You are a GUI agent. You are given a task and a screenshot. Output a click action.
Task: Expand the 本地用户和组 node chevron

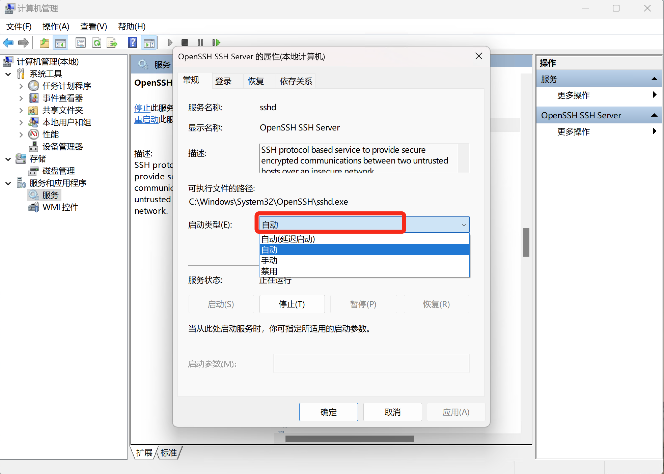(x=21, y=122)
